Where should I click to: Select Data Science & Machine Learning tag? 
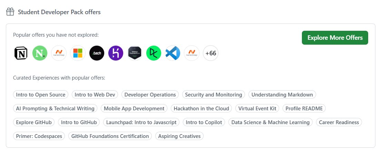point(271,122)
